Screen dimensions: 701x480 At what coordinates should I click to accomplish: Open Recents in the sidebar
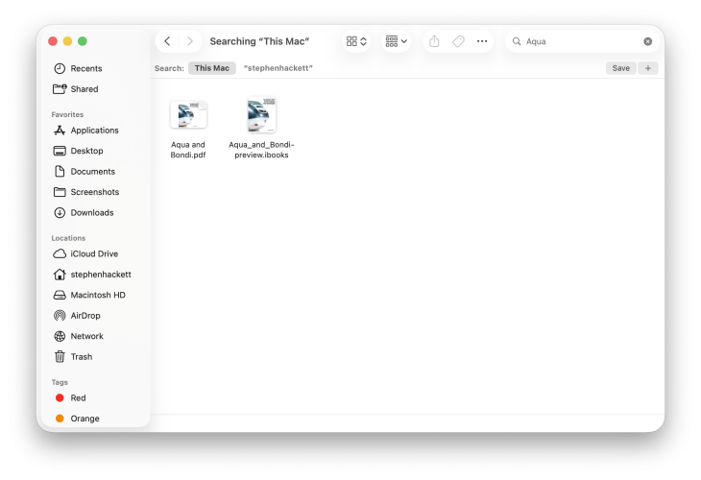pyautogui.click(x=85, y=68)
